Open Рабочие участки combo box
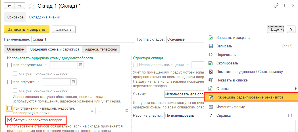 [x=184, y=115]
